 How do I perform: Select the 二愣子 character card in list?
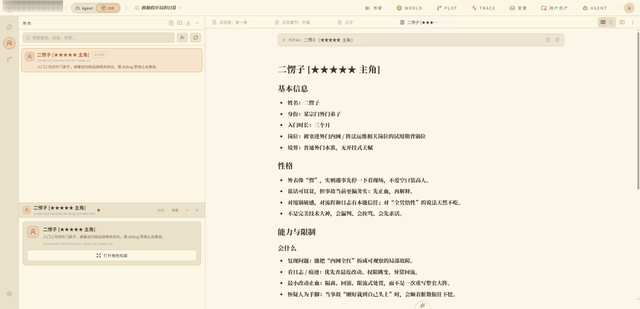(112, 60)
